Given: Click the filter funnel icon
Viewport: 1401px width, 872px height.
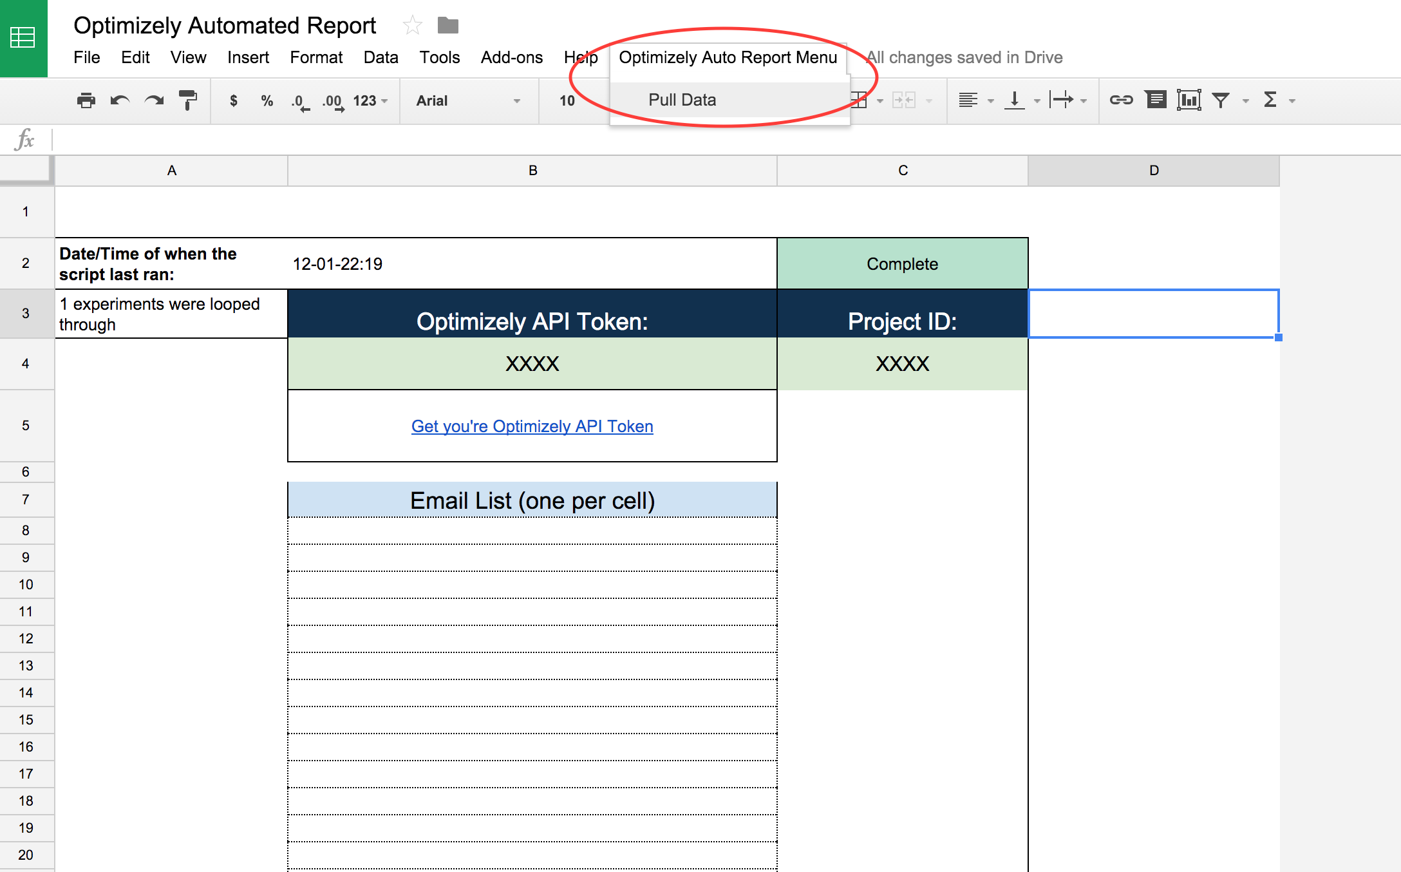Looking at the screenshot, I should click(1221, 100).
